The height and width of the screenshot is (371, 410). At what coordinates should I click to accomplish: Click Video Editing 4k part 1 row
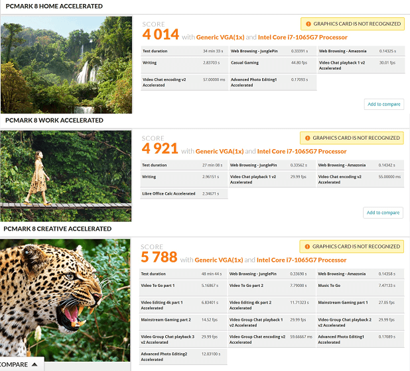pyautogui.click(x=183, y=305)
